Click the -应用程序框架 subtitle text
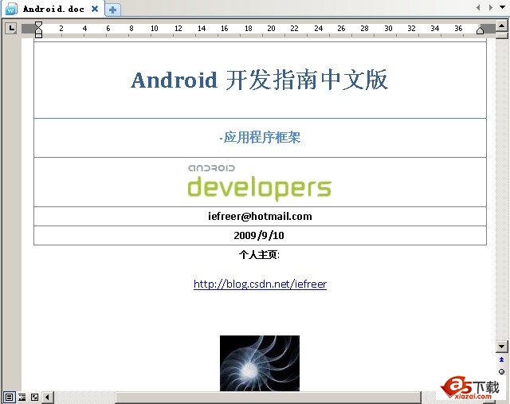 pos(260,137)
